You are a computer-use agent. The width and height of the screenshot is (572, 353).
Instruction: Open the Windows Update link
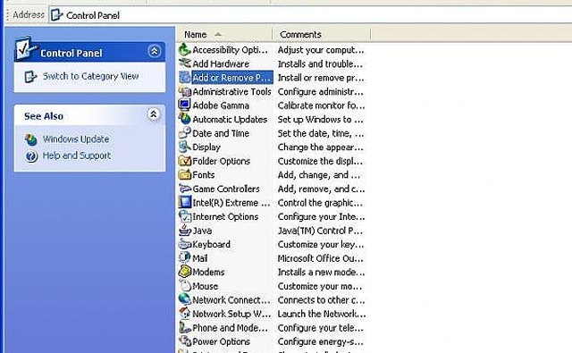coord(76,139)
